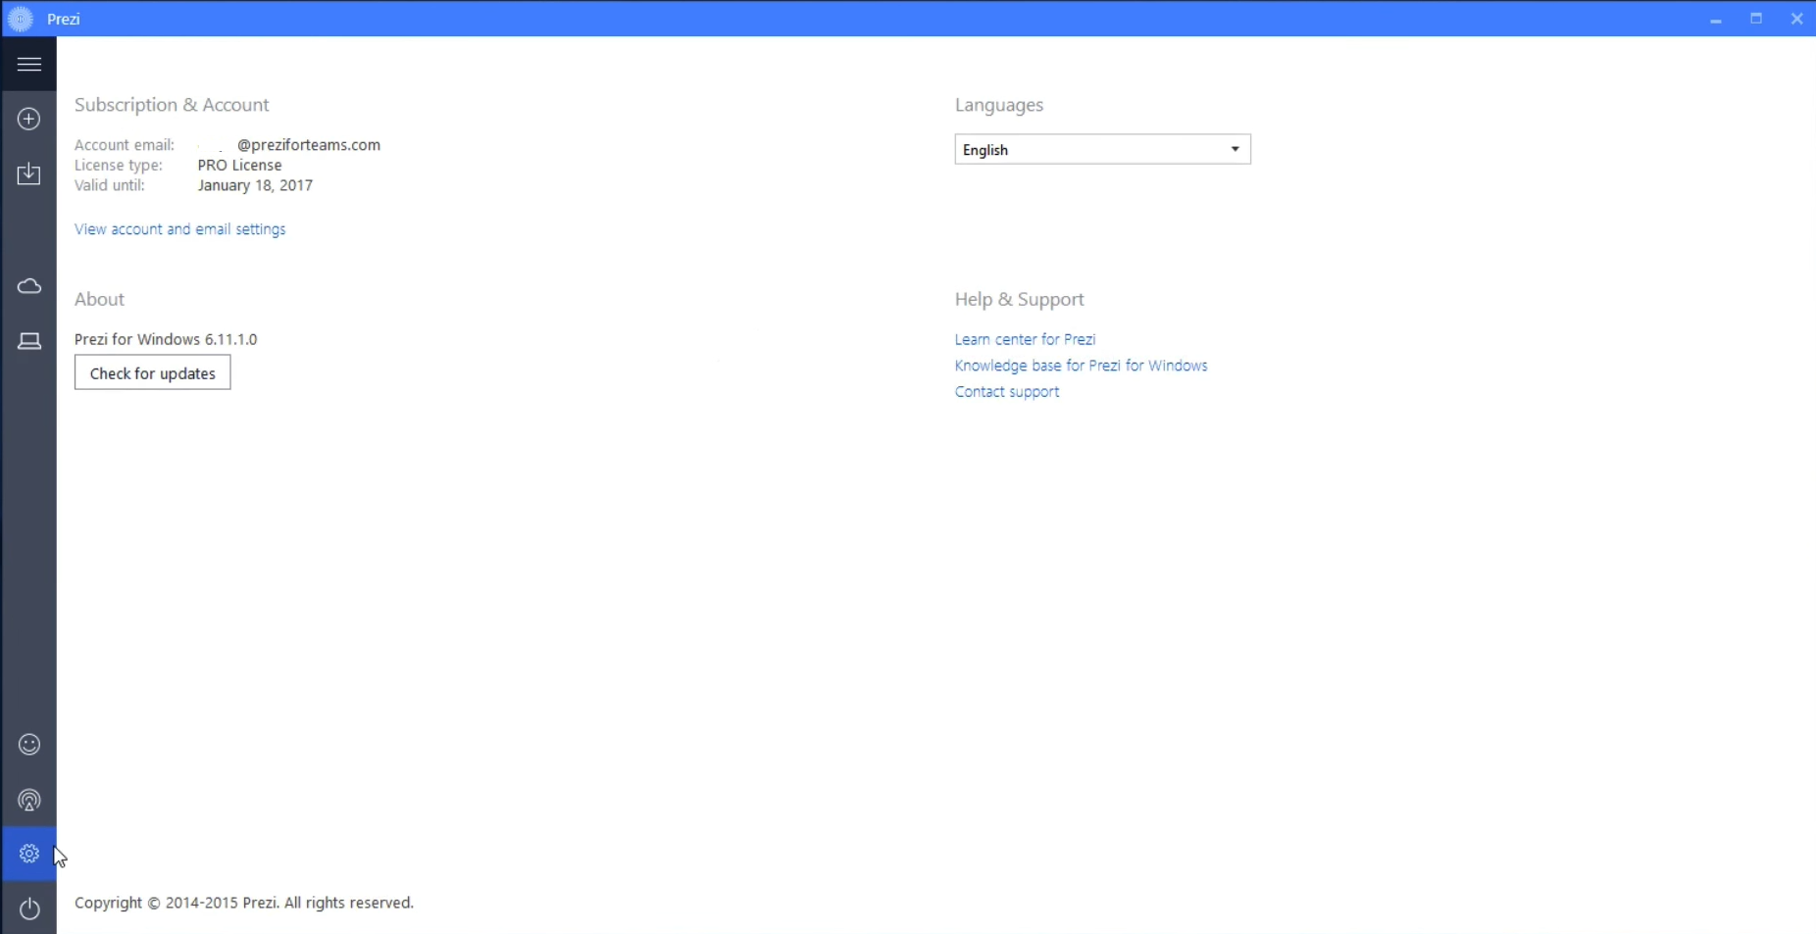Viewport: 1816px width, 934px height.
Task: Open Learn center for Prezi link
Action: point(1025,339)
